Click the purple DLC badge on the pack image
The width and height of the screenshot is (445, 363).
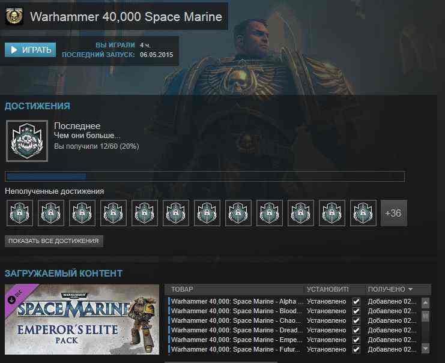coord(15,296)
